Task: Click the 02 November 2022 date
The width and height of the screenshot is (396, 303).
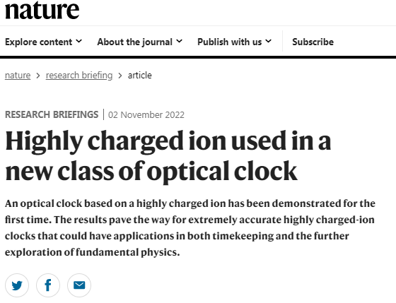Action: [x=146, y=115]
